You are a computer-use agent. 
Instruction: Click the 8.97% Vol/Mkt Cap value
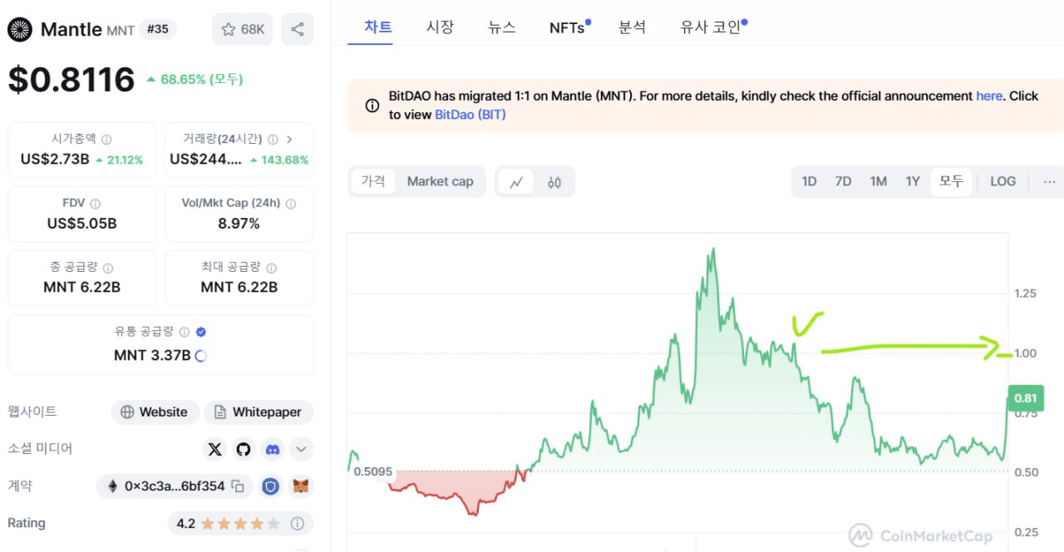[x=239, y=224]
